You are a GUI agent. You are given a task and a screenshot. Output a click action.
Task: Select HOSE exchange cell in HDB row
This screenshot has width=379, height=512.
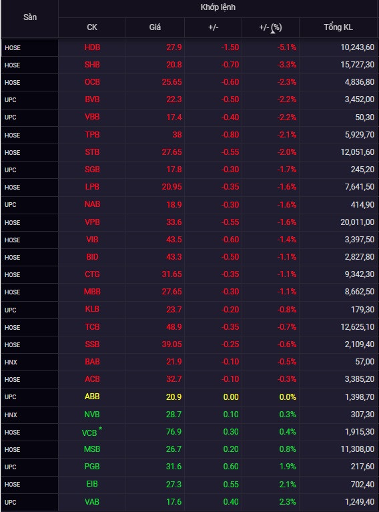click(30, 48)
